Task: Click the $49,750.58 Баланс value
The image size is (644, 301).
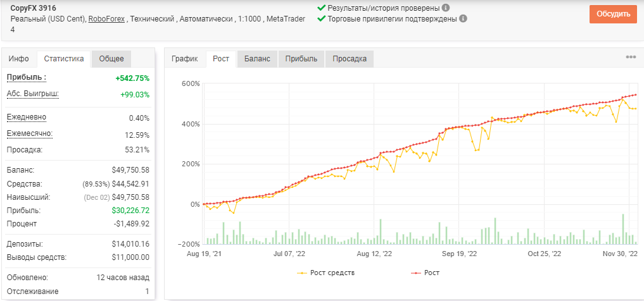Action: (x=130, y=169)
